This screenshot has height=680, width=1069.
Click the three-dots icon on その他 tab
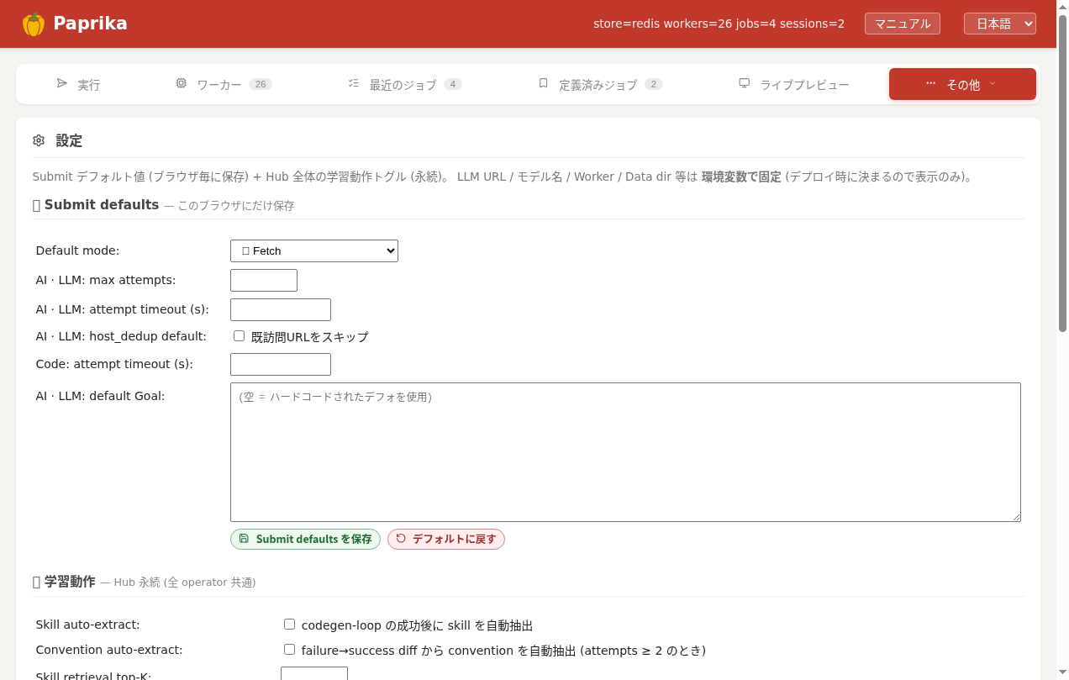tap(930, 83)
